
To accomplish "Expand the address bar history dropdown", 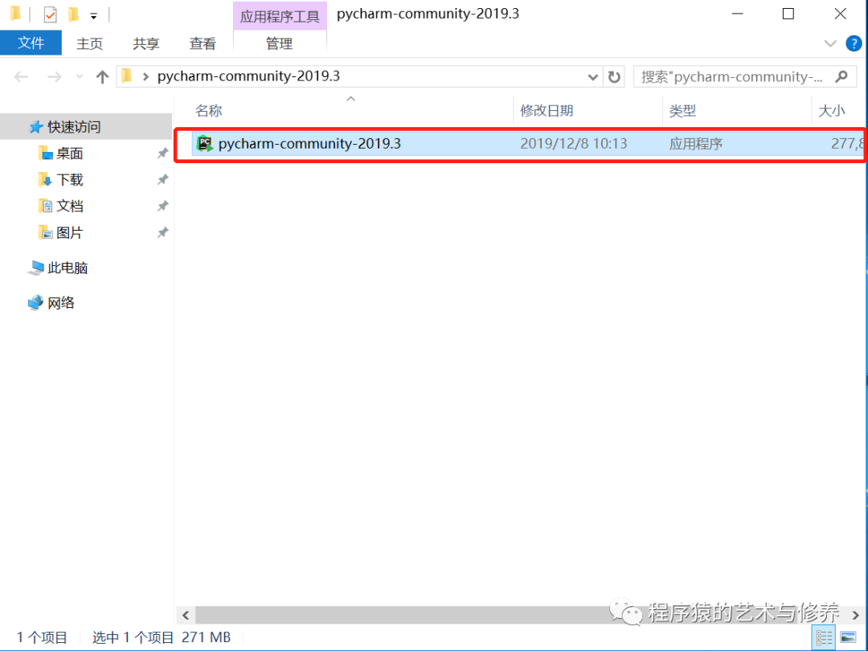I will point(593,77).
